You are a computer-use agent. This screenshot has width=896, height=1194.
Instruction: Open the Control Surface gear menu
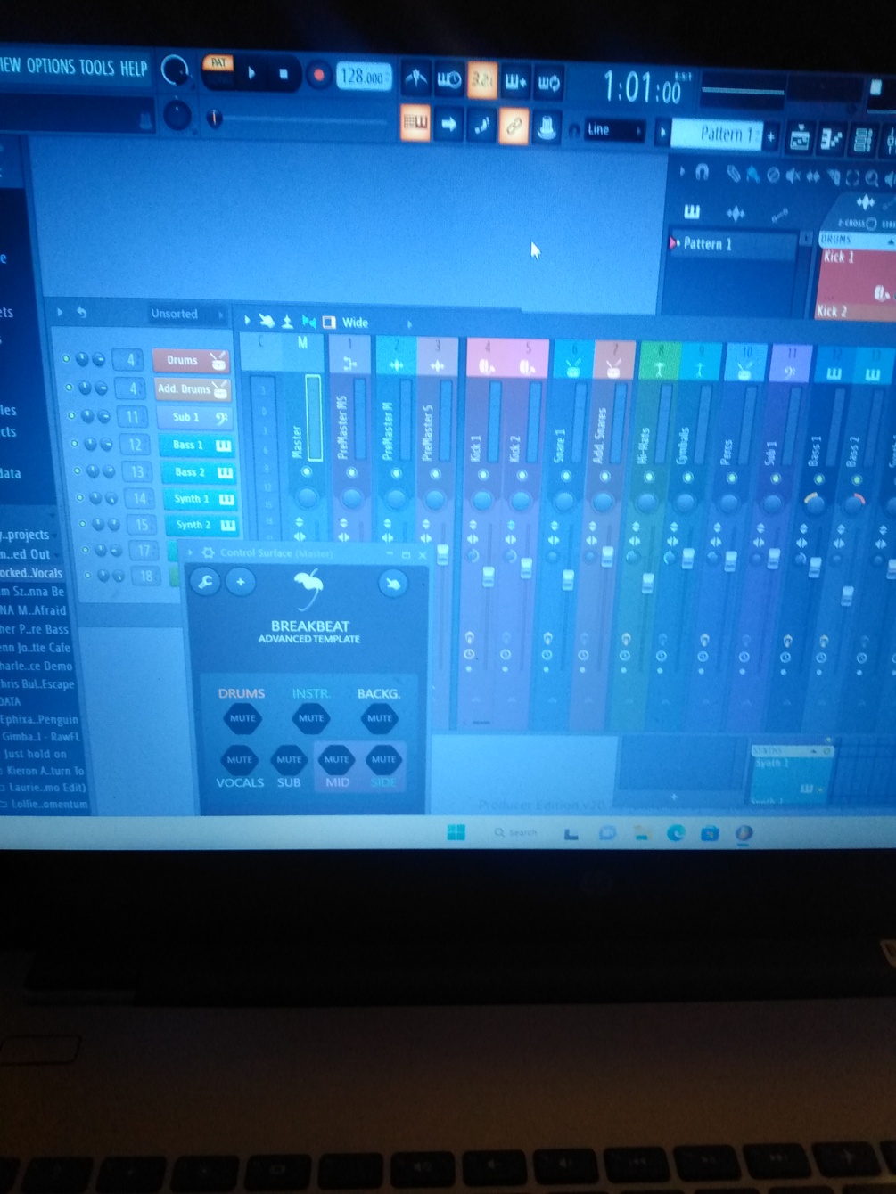pyautogui.click(x=208, y=553)
